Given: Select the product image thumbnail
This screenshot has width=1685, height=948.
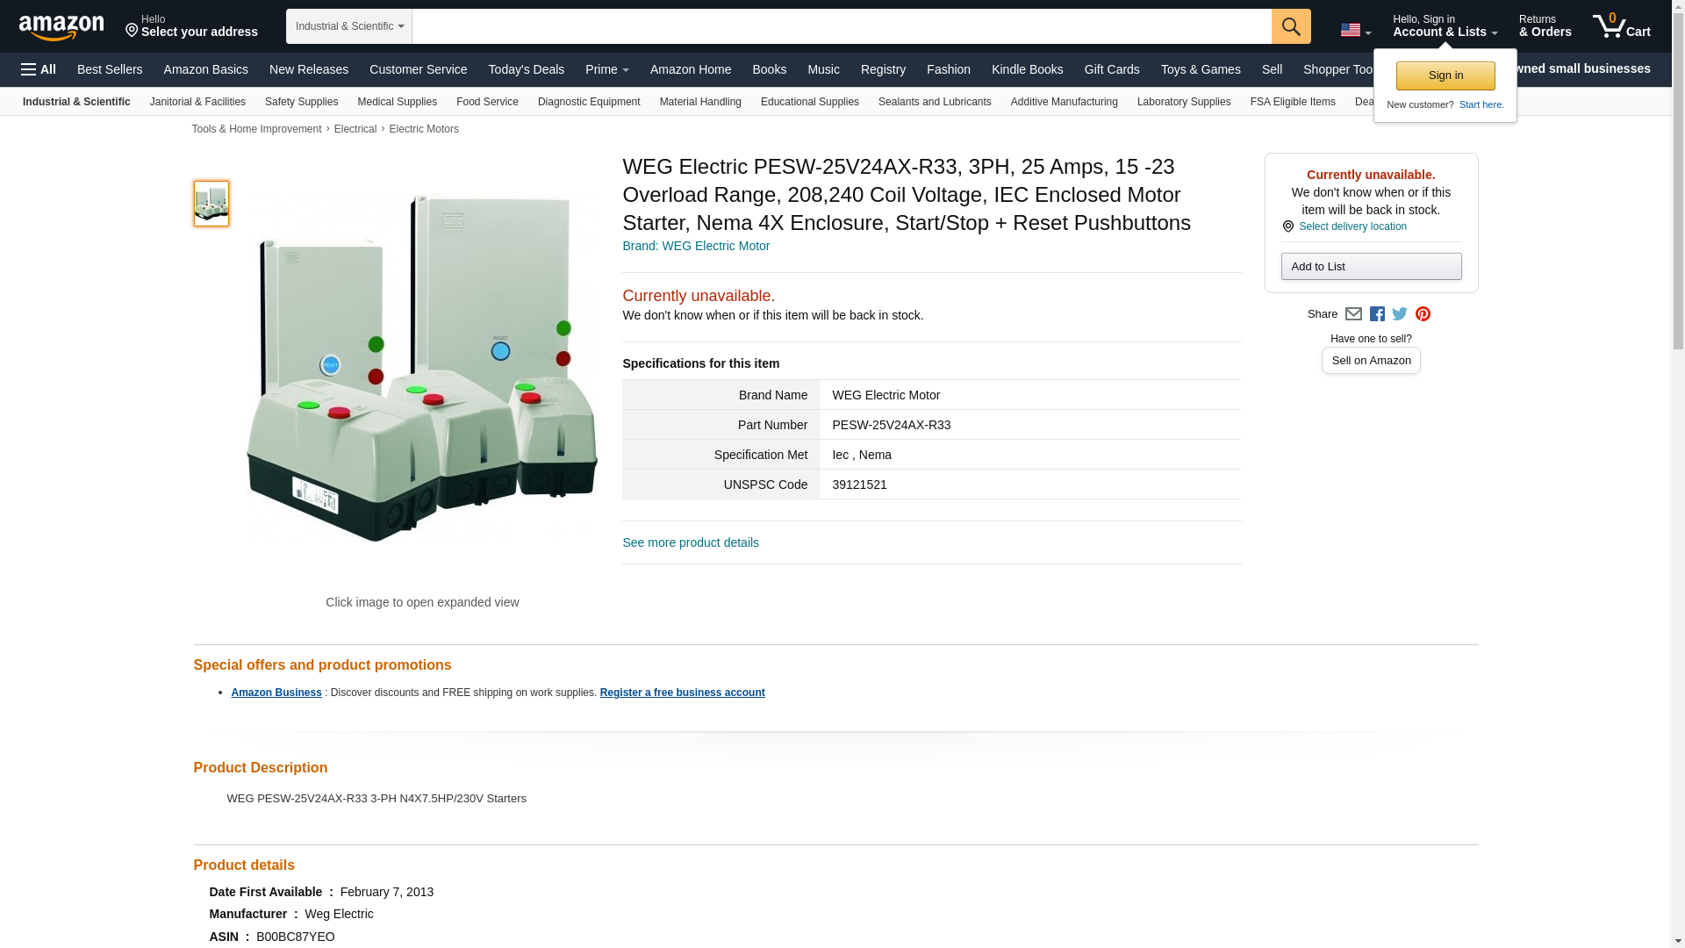Looking at the screenshot, I should pyautogui.click(x=211, y=204).
